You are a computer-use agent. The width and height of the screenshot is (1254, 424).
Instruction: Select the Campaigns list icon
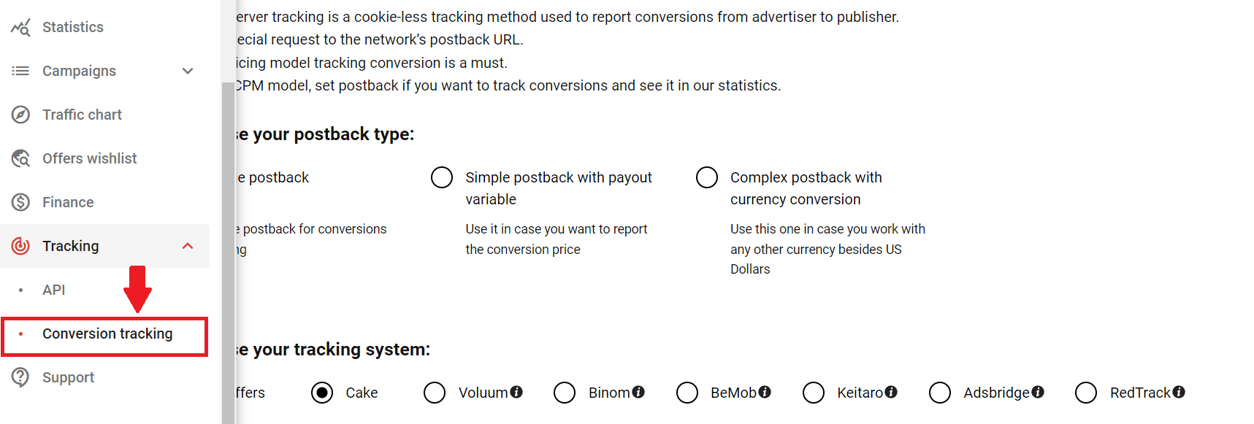[x=20, y=70]
